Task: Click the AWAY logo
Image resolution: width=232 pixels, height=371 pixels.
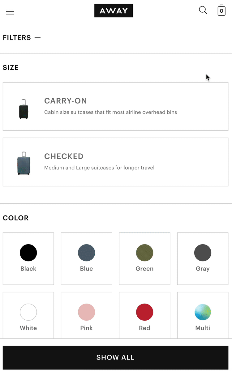Action: 114,11
